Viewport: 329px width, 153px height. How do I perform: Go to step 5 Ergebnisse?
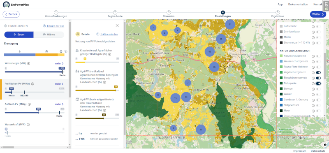pos(278,14)
